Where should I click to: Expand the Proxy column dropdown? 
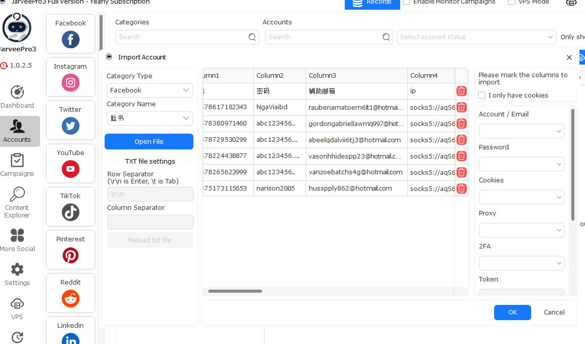522,230
